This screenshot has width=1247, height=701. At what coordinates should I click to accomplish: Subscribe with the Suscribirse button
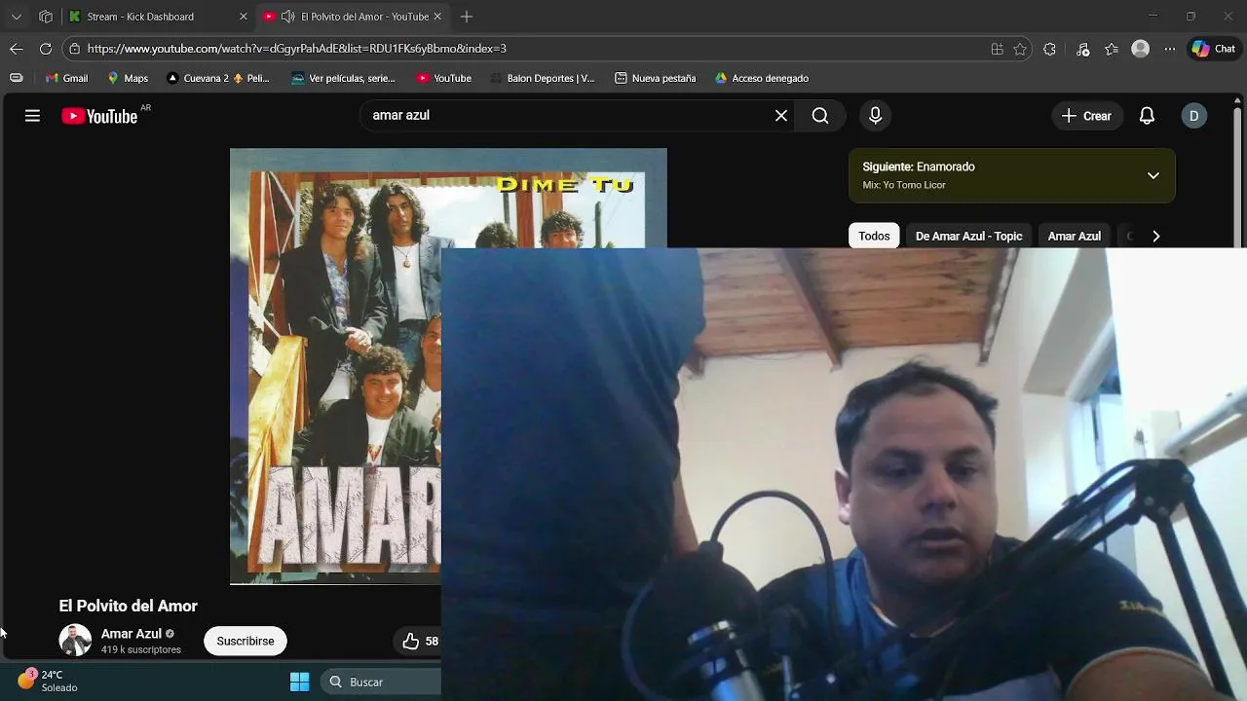tap(246, 641)
